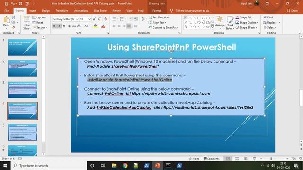Decrease font size with the smaller A
Screen dimensions: 303x170
coord(99,19)
